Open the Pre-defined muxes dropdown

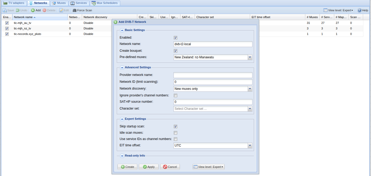click(250, 57)
